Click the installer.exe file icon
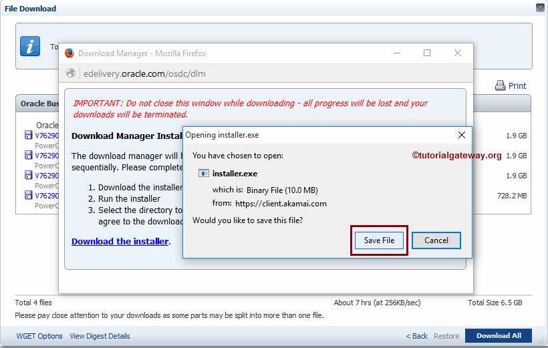This screenshot has height=348, width=548. [204, 174]
